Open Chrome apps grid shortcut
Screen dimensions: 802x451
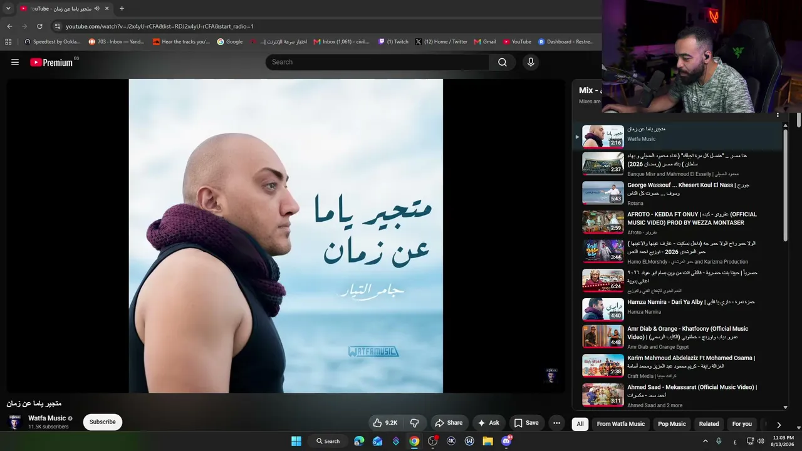click(x=8, y=42)
